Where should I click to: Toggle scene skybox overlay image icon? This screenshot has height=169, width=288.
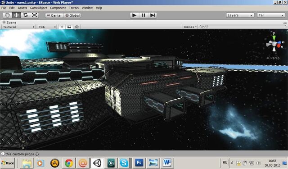coord(69,27)
